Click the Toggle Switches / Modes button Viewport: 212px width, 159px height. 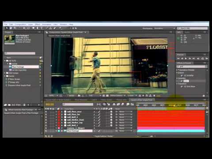[104, 136]
